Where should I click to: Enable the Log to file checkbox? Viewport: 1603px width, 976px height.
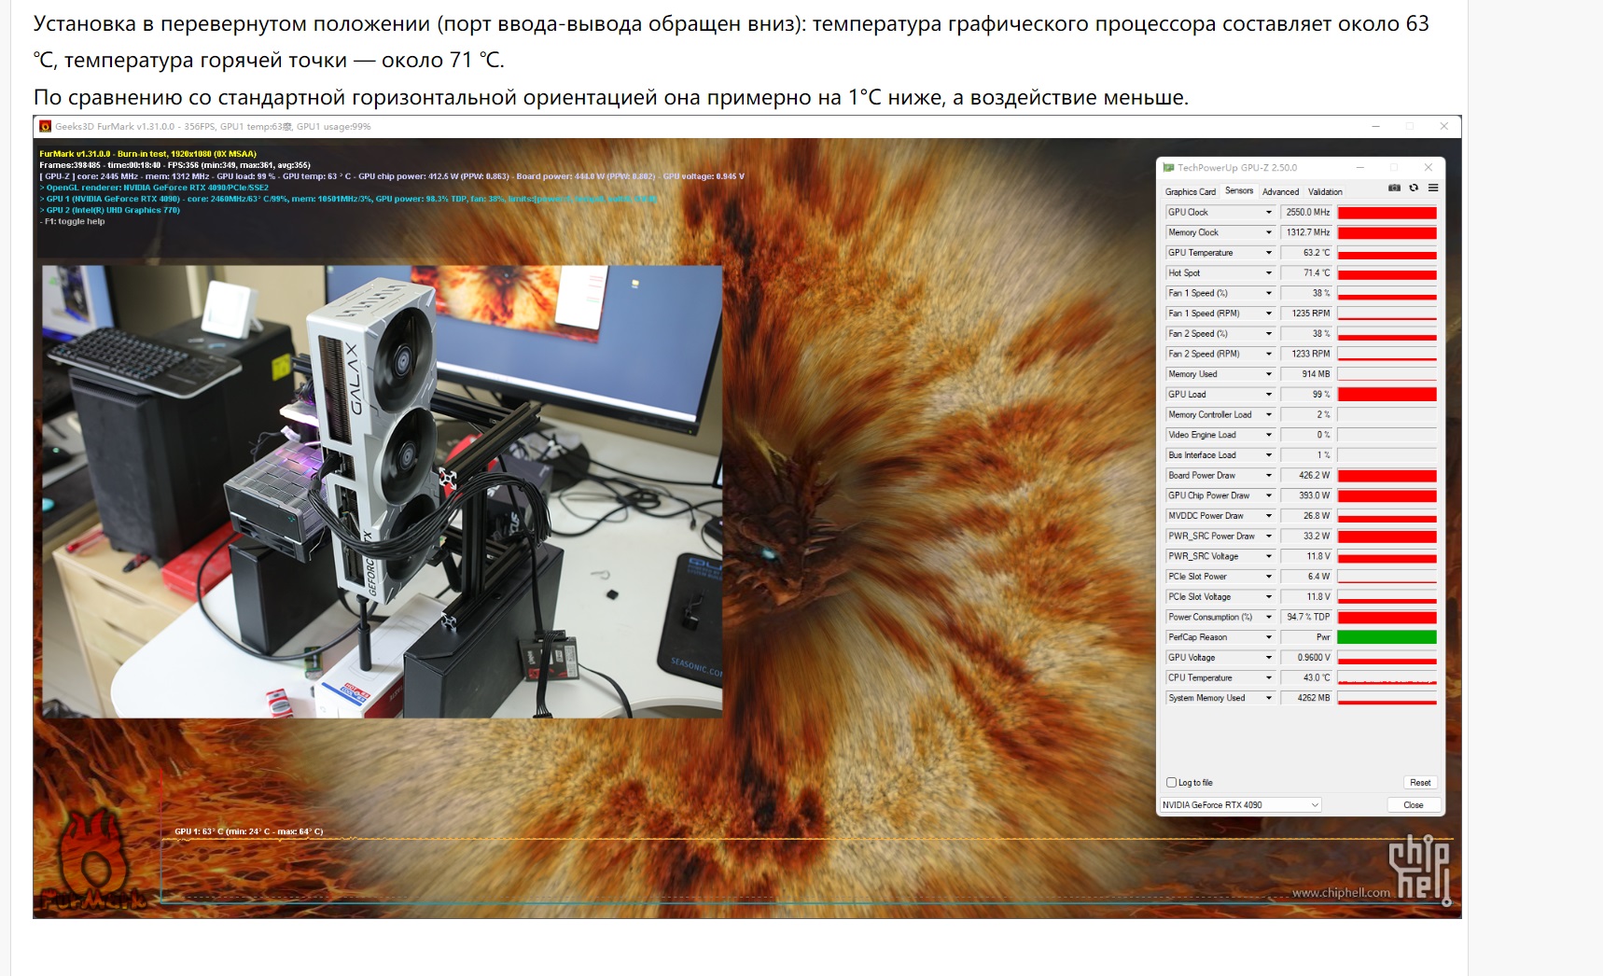click(x=1171, y=783)
